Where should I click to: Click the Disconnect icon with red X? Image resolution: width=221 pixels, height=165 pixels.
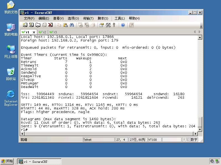tap(51, 25)
